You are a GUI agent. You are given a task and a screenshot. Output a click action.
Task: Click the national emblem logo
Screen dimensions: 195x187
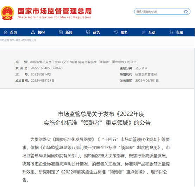pos(7,13)
